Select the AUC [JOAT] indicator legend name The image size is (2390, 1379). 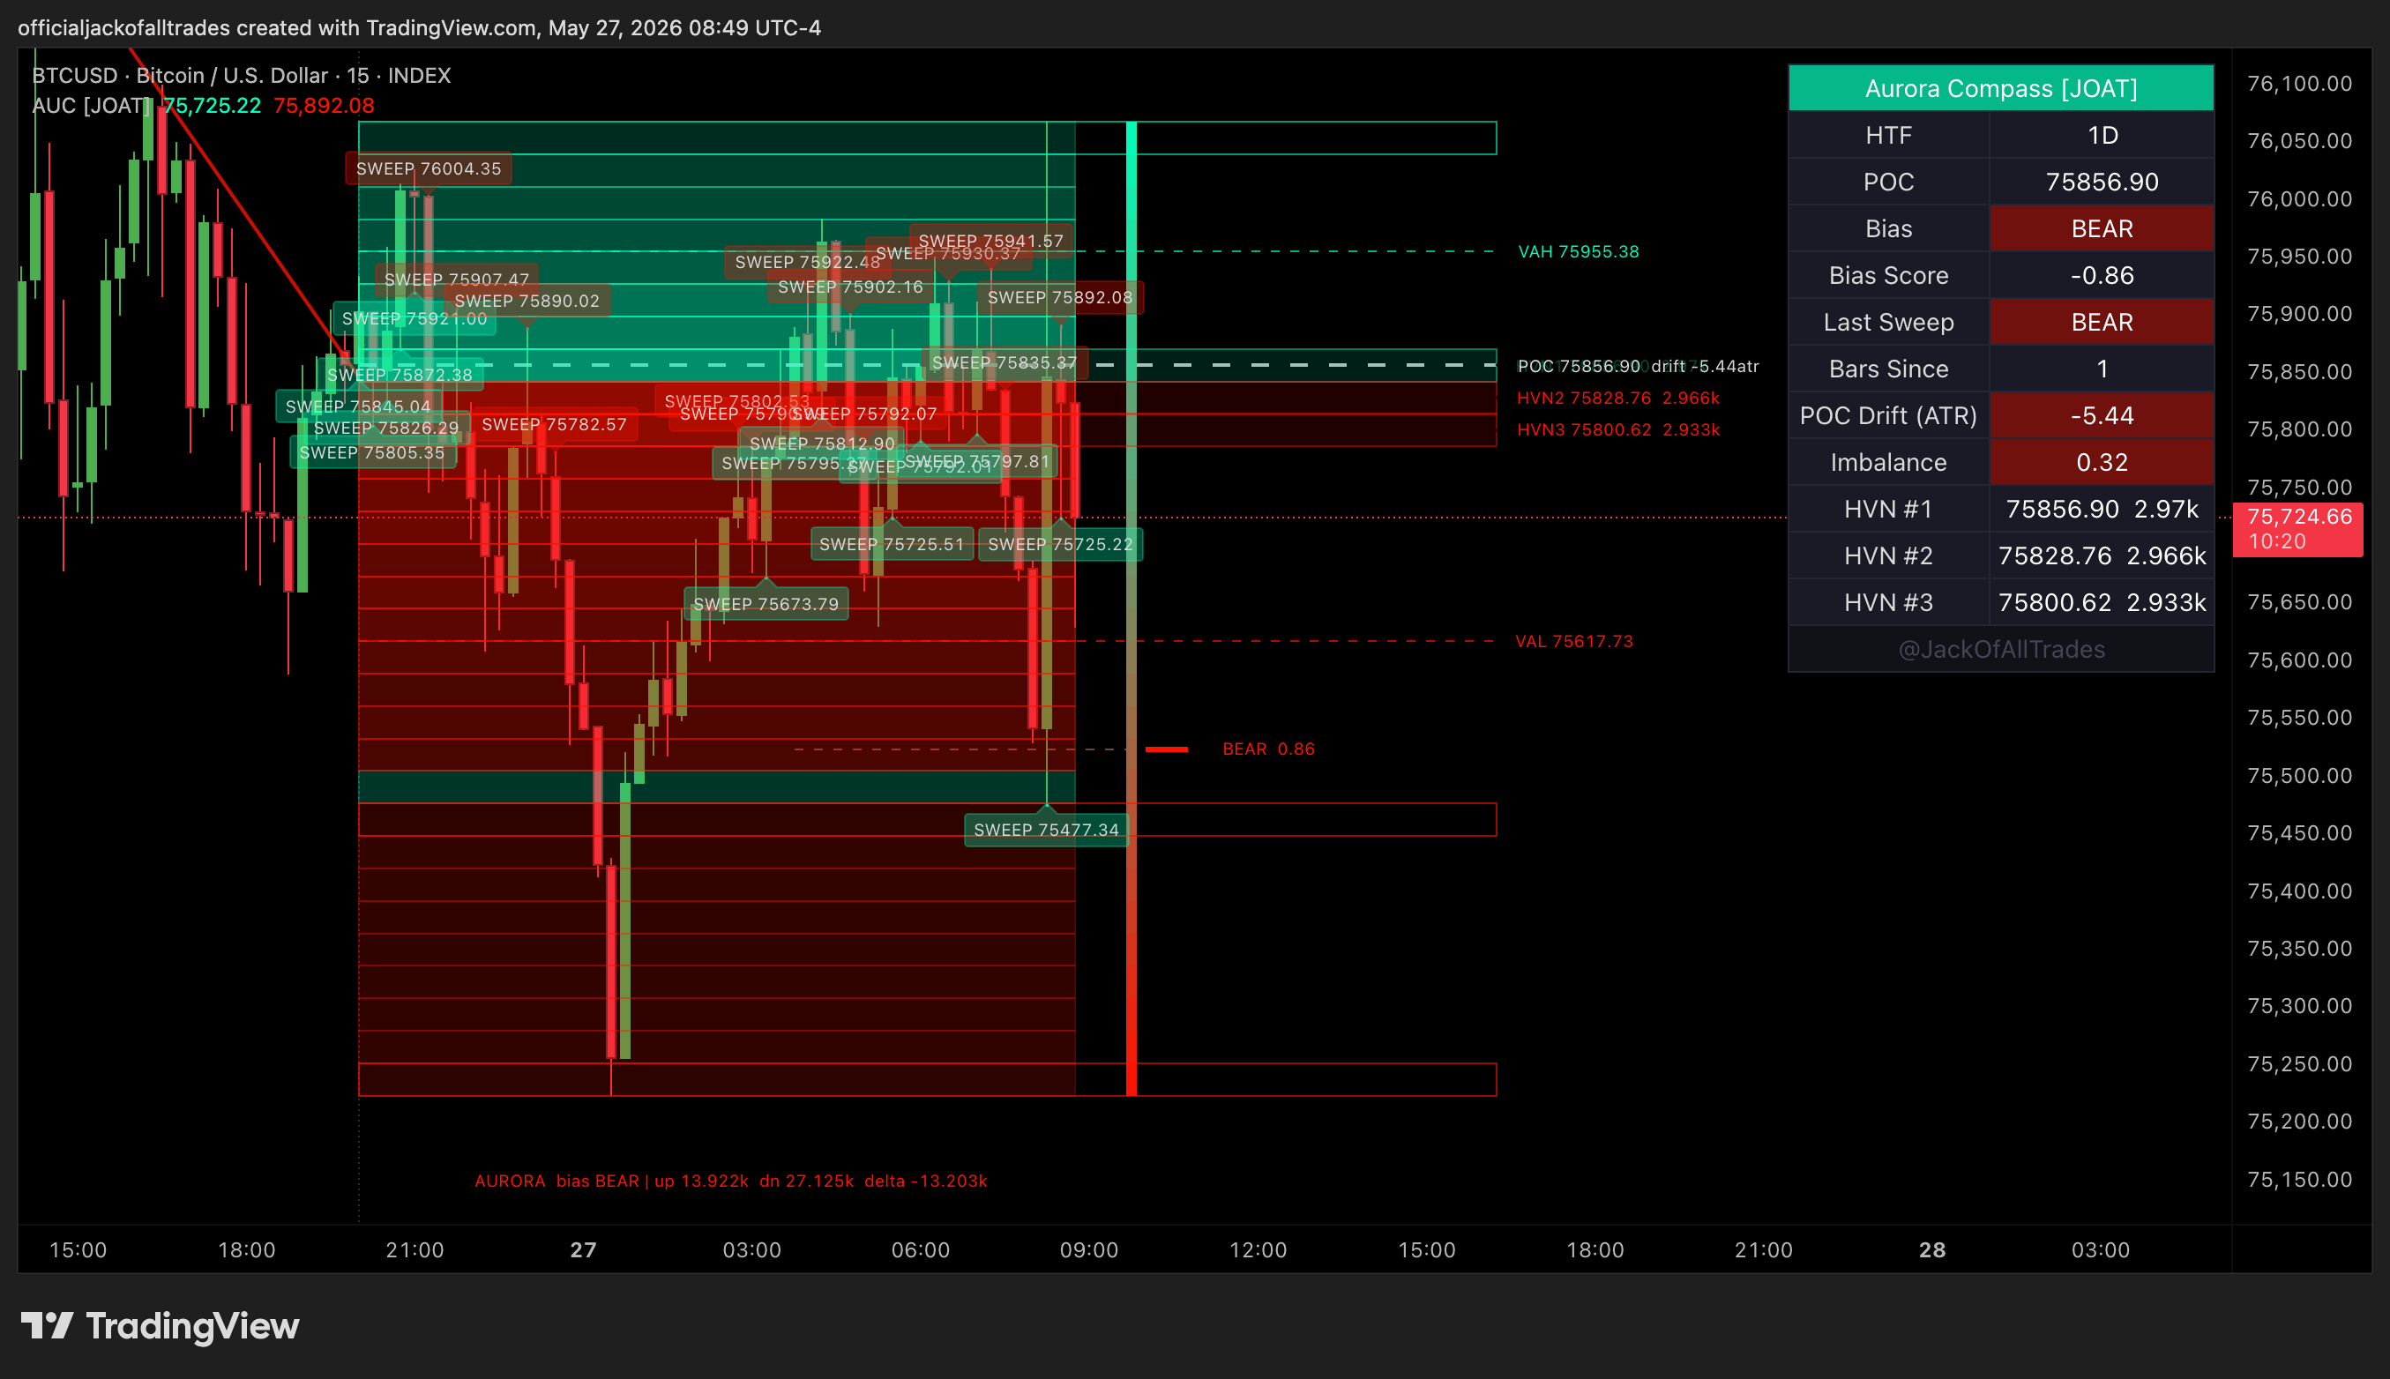click(x=90, y=106)
